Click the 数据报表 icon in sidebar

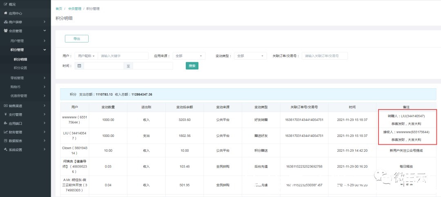6,141
